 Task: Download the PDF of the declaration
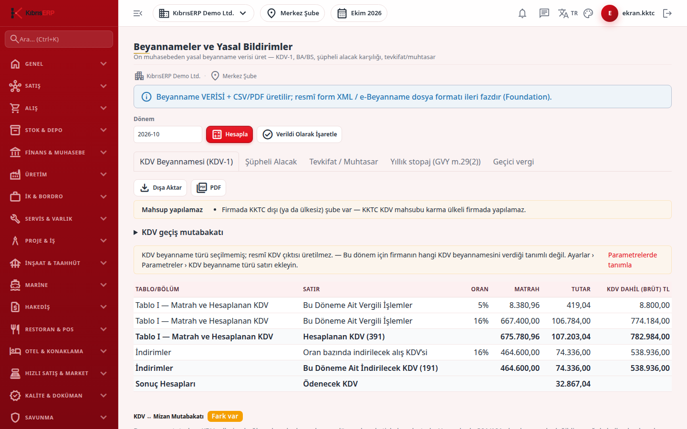pos(208,188)
